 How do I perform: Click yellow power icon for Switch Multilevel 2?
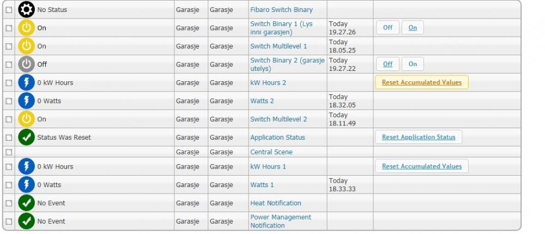26,119
